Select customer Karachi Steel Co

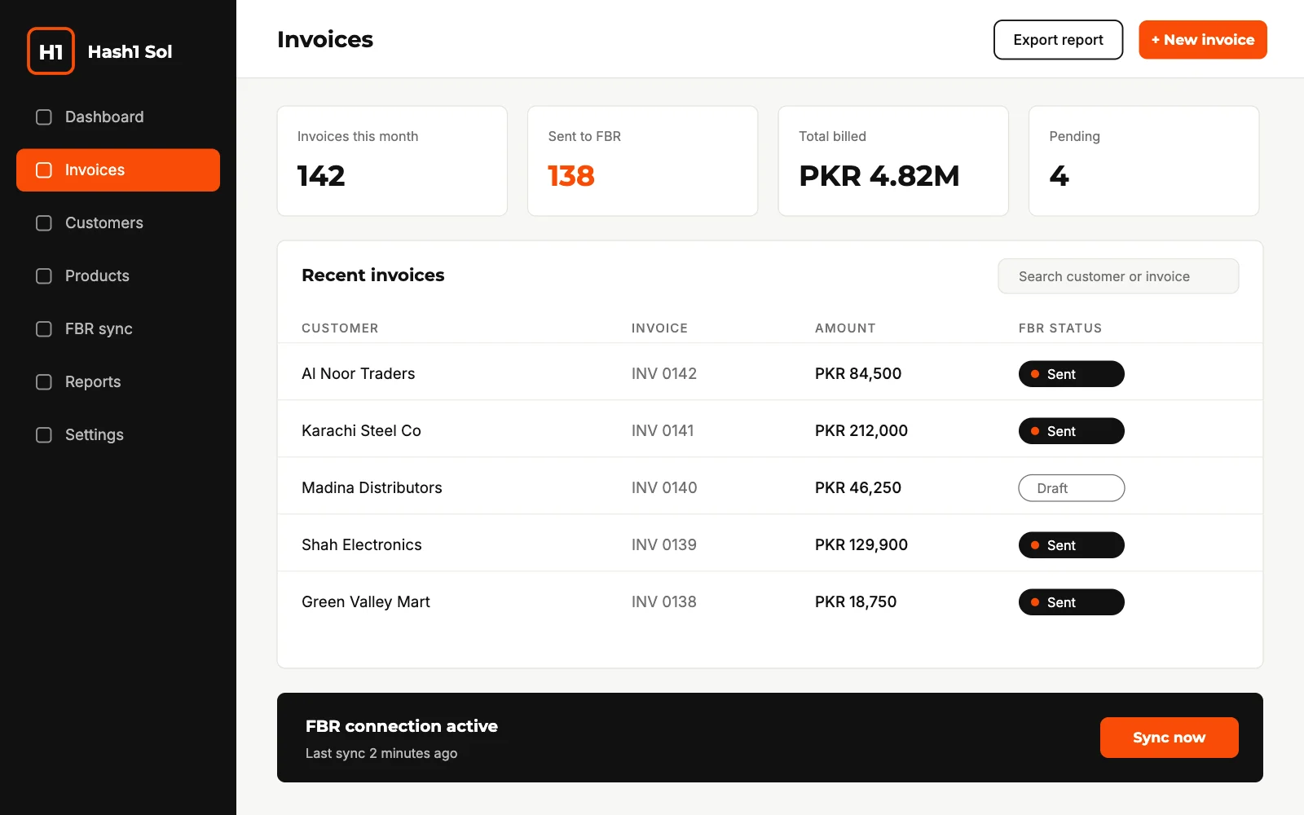[x=361, y=431]
